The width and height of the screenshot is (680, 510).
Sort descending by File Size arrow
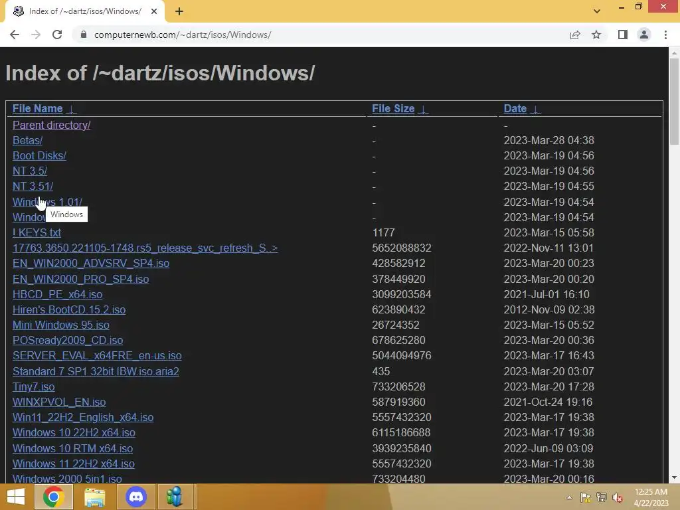click(x=423, y=110)
